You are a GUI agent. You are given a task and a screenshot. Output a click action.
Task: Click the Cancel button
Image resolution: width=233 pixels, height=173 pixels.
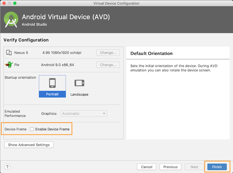coord(147,167)
